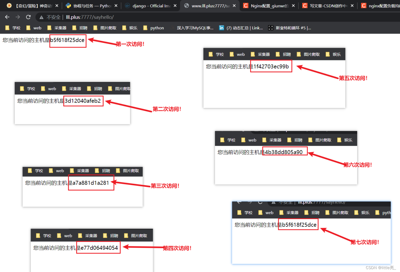Screen dimensions: 400x272
Task: Click 图片爬取 folder in the seventh-visit window
Action: pyautogui.click(x=337, y=213)
